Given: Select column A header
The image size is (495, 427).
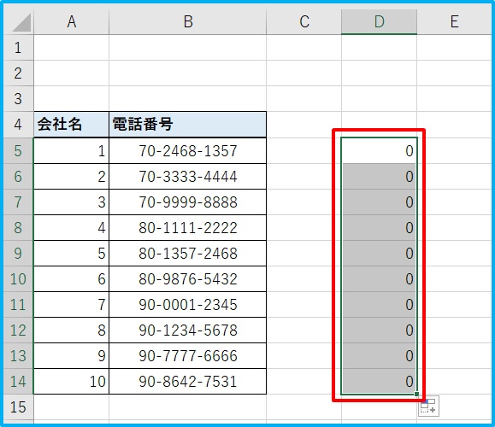Looking at the screenshot, I should coord(71,21).
